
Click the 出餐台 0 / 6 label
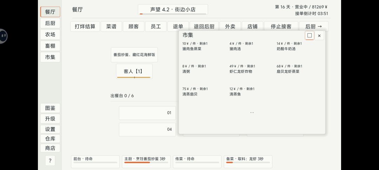122,96
